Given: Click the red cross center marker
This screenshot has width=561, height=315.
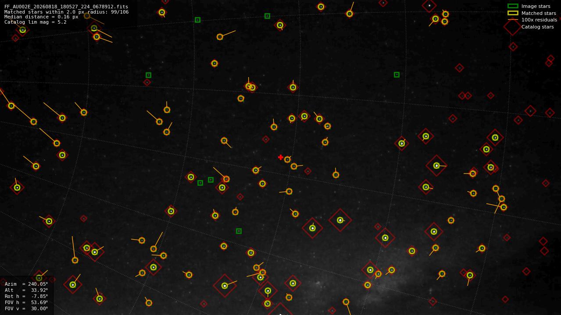Looking at the screenshot, I should pyautogui.click(x=281, y=157).
